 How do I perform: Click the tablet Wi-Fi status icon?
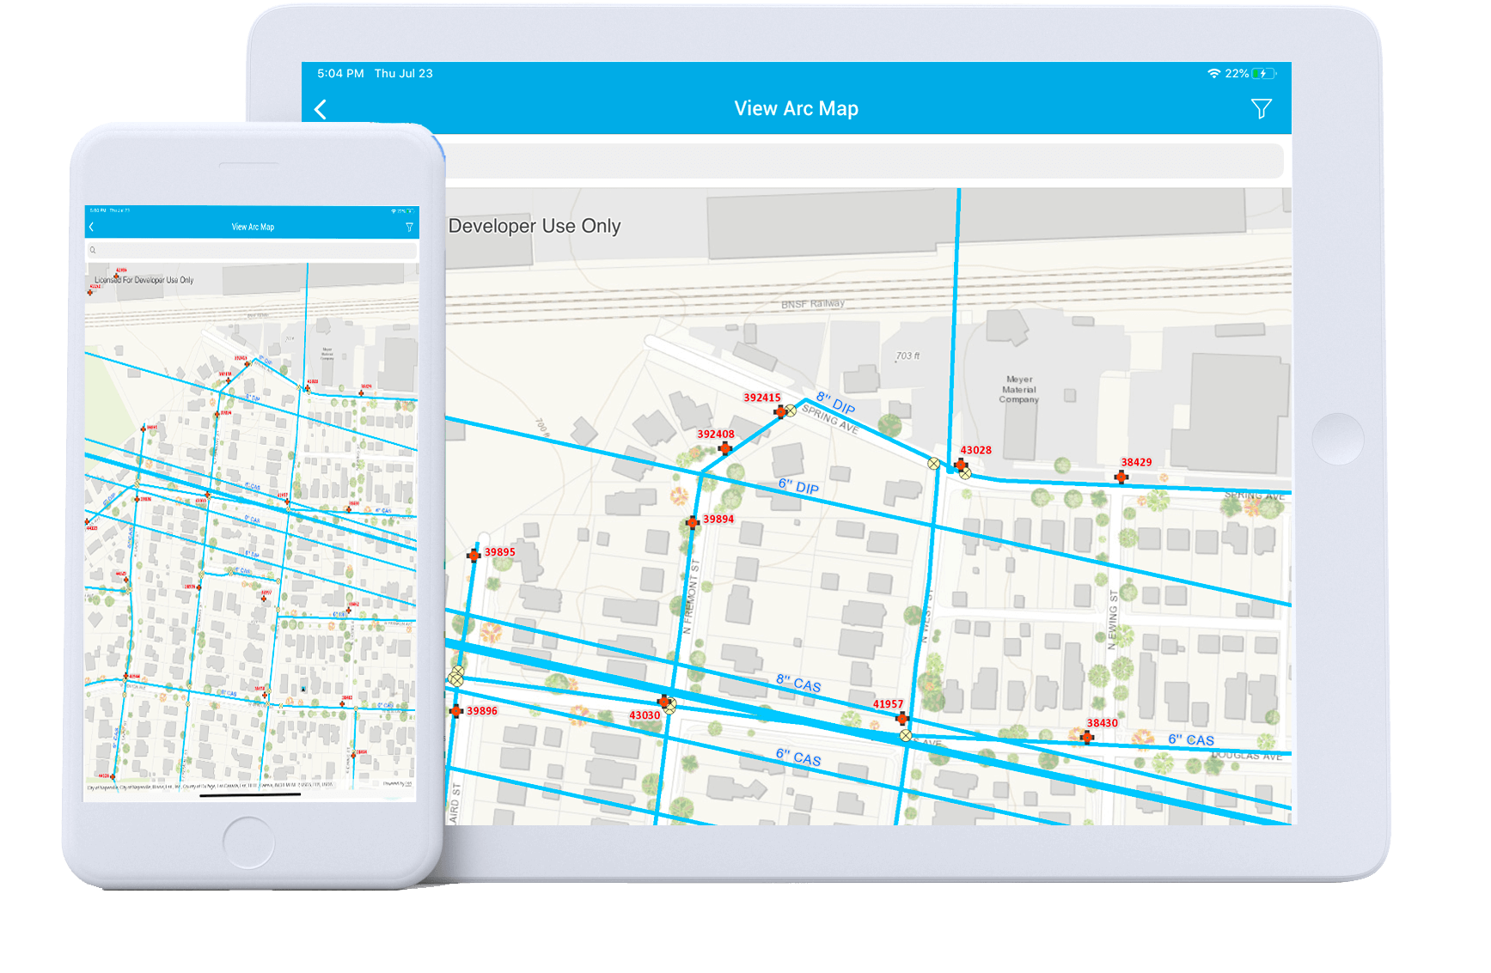tap(1213, 74)
